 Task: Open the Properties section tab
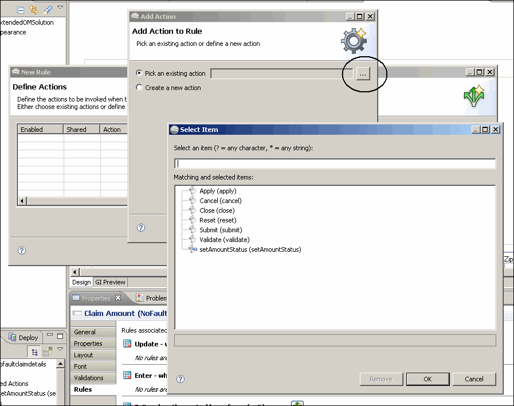(x=93, y=343)
